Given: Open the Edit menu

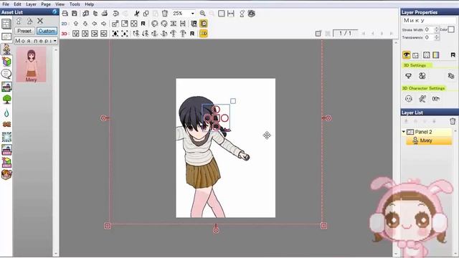Looking at the screenshot, I should 17,4.
